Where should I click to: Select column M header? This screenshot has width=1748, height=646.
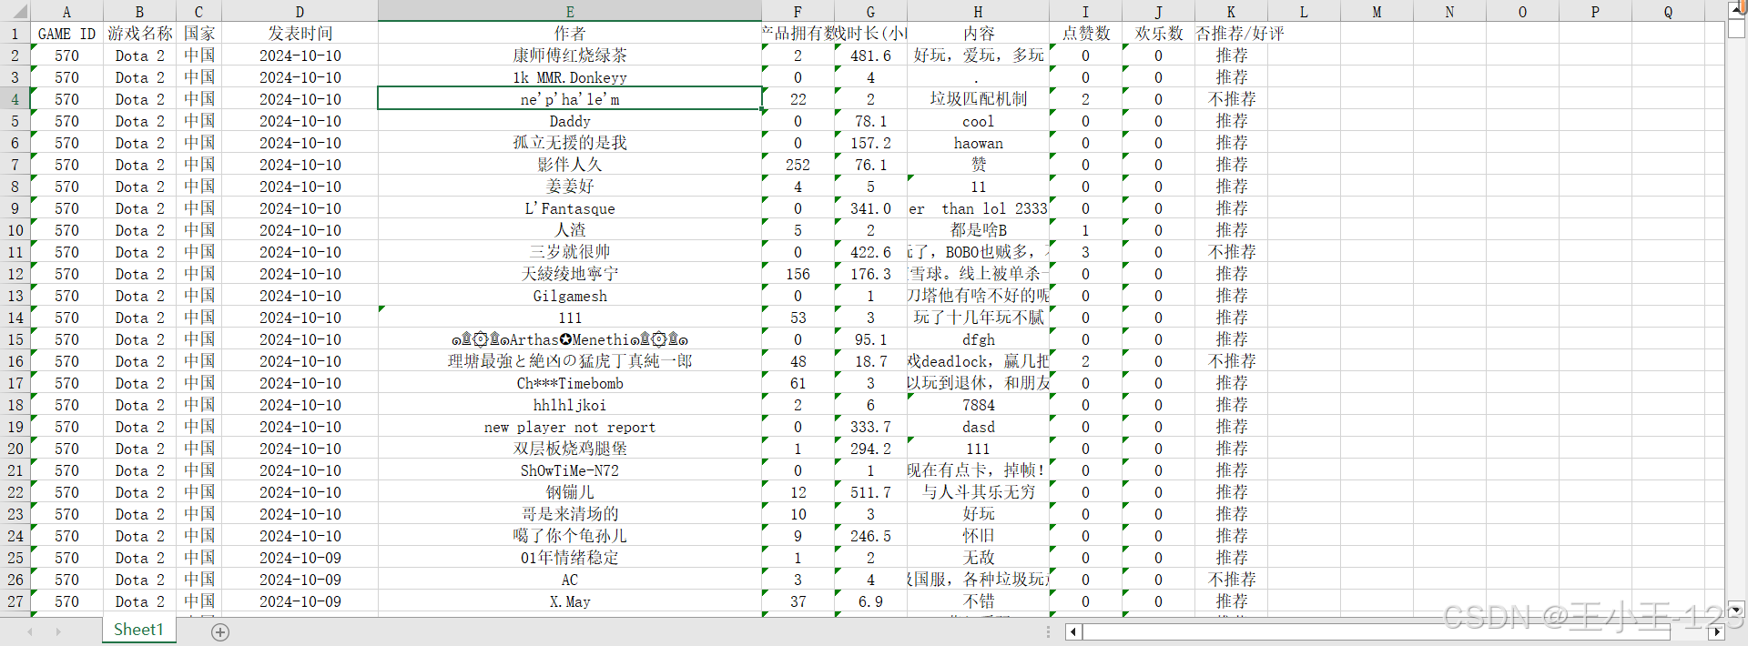tap(1377, 11)
